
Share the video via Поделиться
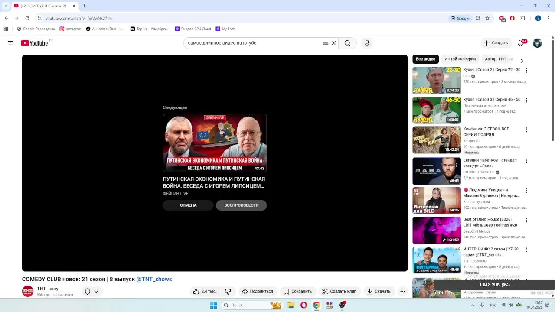257,291
